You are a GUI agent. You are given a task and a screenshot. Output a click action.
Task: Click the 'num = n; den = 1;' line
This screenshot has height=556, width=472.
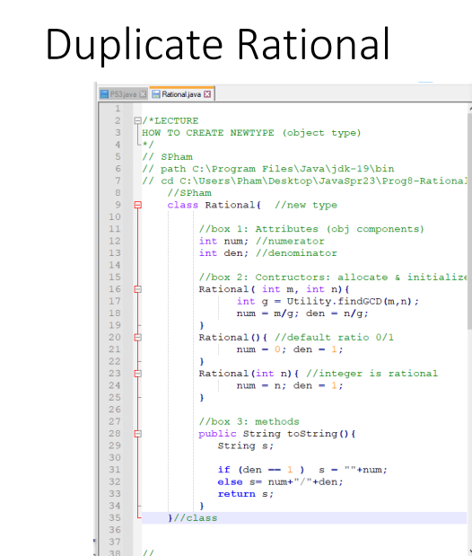point(290,386)
